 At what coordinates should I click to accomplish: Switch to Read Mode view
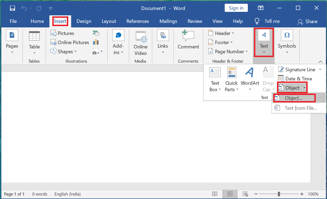point(215,194)
